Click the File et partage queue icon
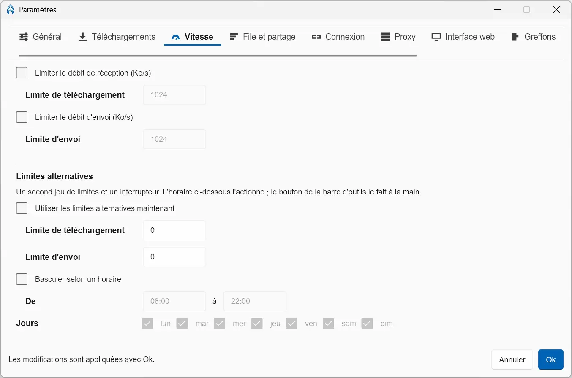This screenshot has height=378, width=572. click(x=234, y=37)
